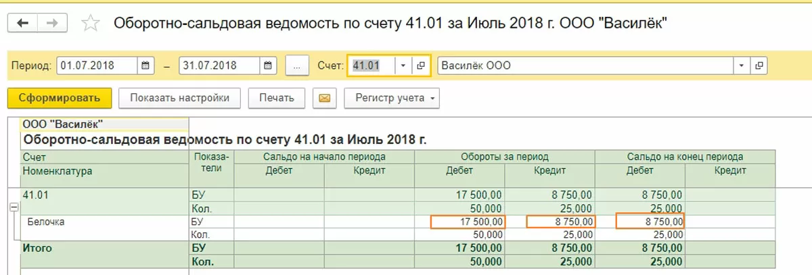
Task: Click the Показать настройки button
Action: tap(179, 98)
